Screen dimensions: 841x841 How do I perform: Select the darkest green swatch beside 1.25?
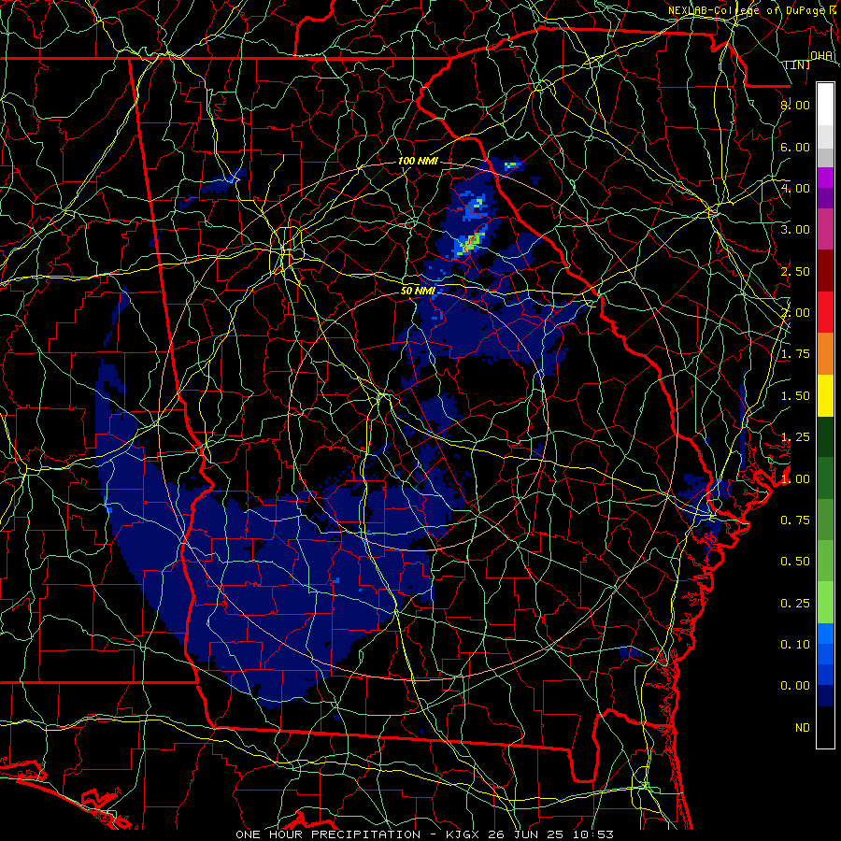(825, 437)
